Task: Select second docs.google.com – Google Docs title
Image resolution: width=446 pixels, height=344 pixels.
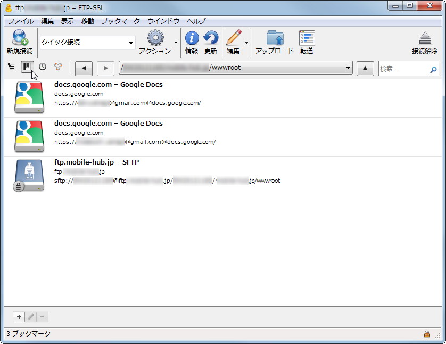Action: [109, 124]
